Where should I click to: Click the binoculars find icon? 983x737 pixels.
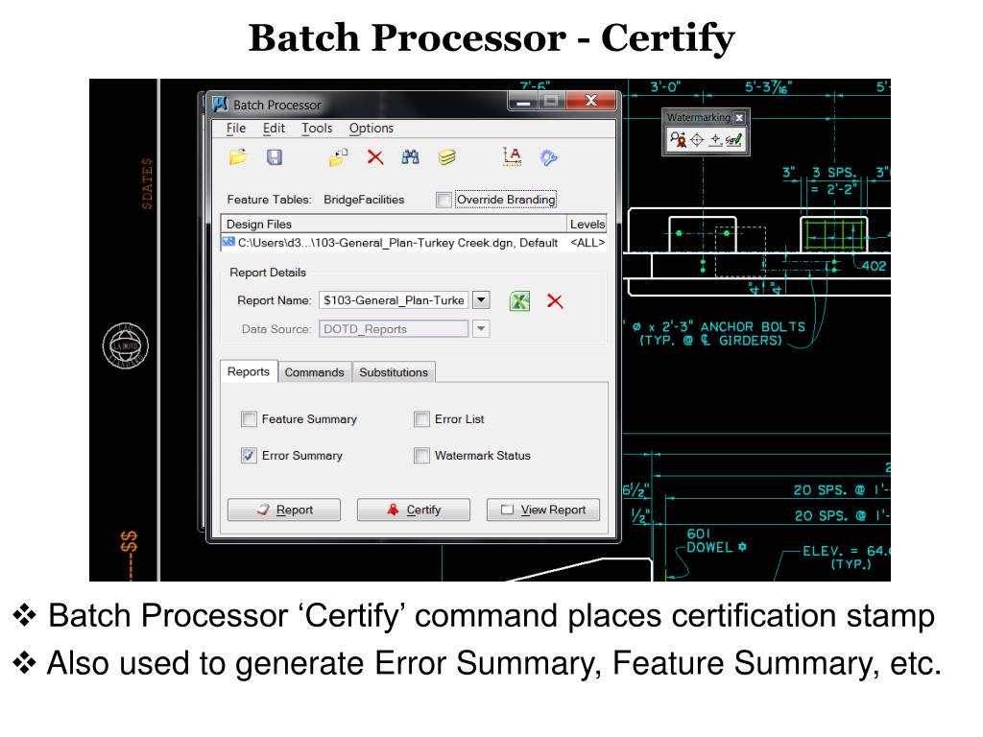411,156
